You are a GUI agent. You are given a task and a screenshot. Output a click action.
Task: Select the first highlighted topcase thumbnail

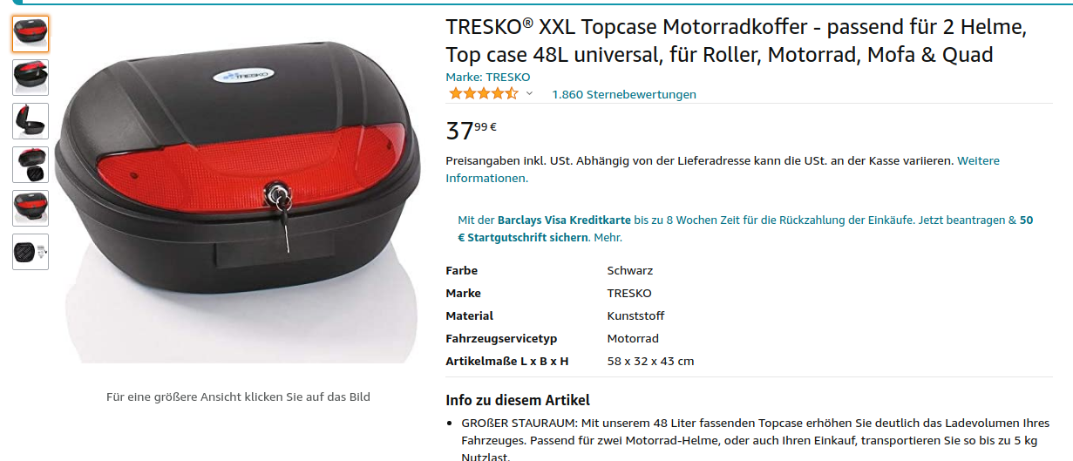31,34
